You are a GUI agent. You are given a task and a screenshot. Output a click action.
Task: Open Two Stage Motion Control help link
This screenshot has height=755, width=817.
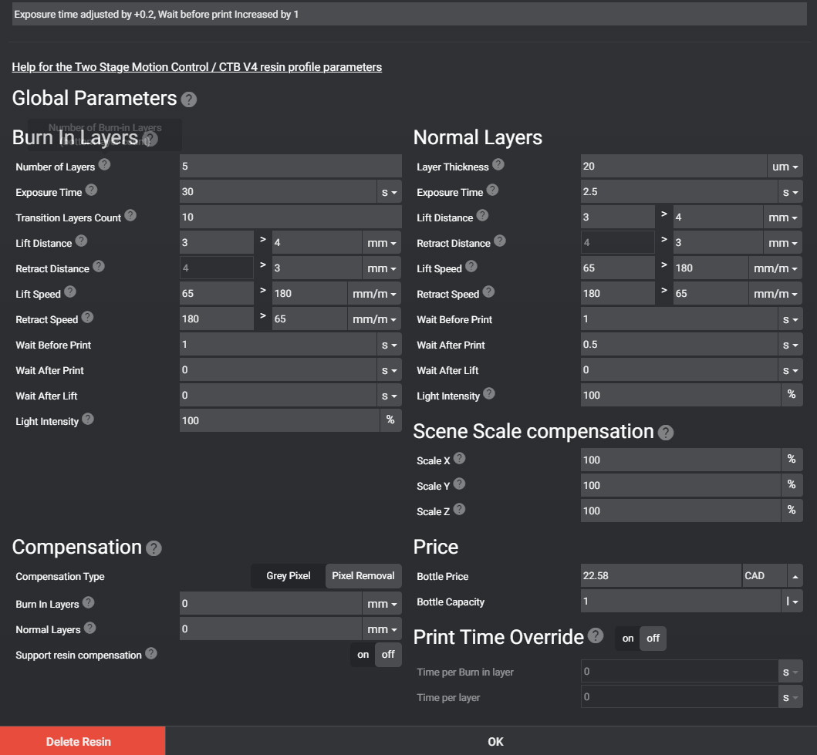click(197, 67)
